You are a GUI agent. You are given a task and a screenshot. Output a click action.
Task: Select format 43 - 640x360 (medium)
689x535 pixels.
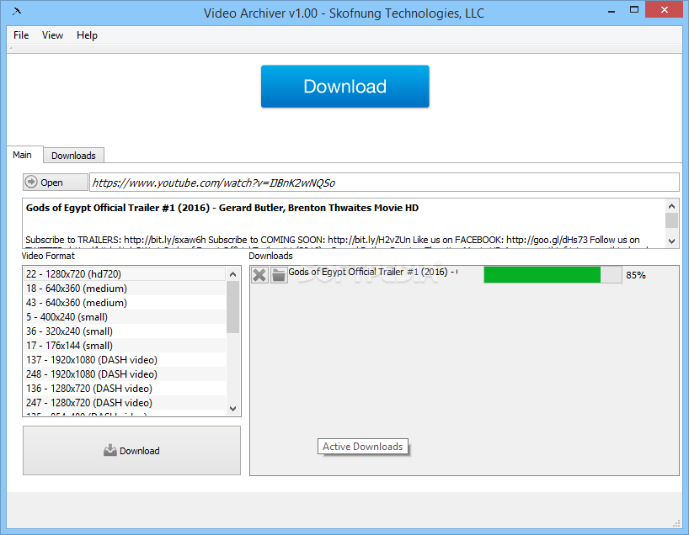point(125,302)
